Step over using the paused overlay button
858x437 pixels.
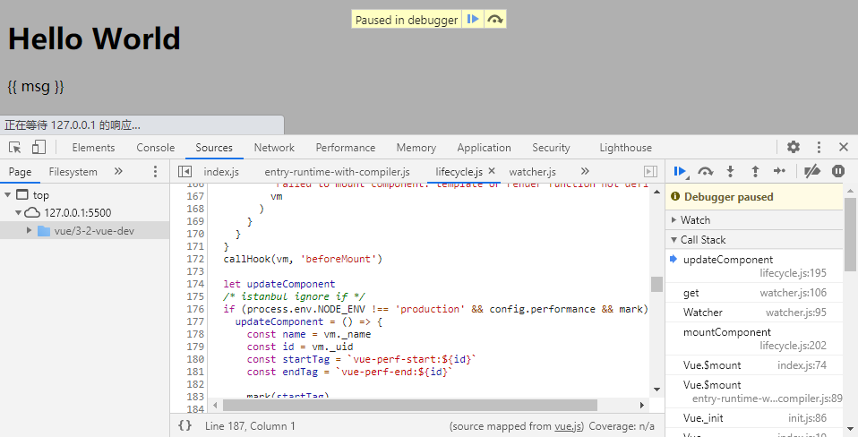tap(494, 20)
